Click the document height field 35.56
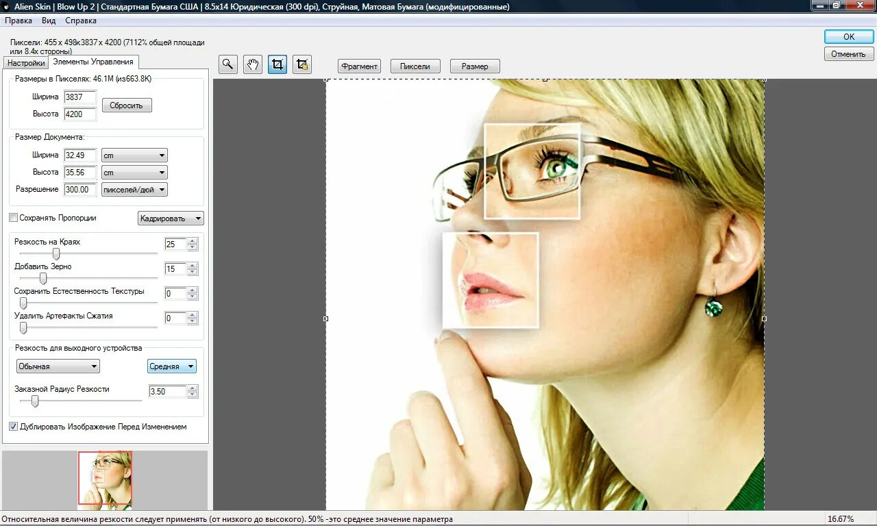 tap(80, 173)
